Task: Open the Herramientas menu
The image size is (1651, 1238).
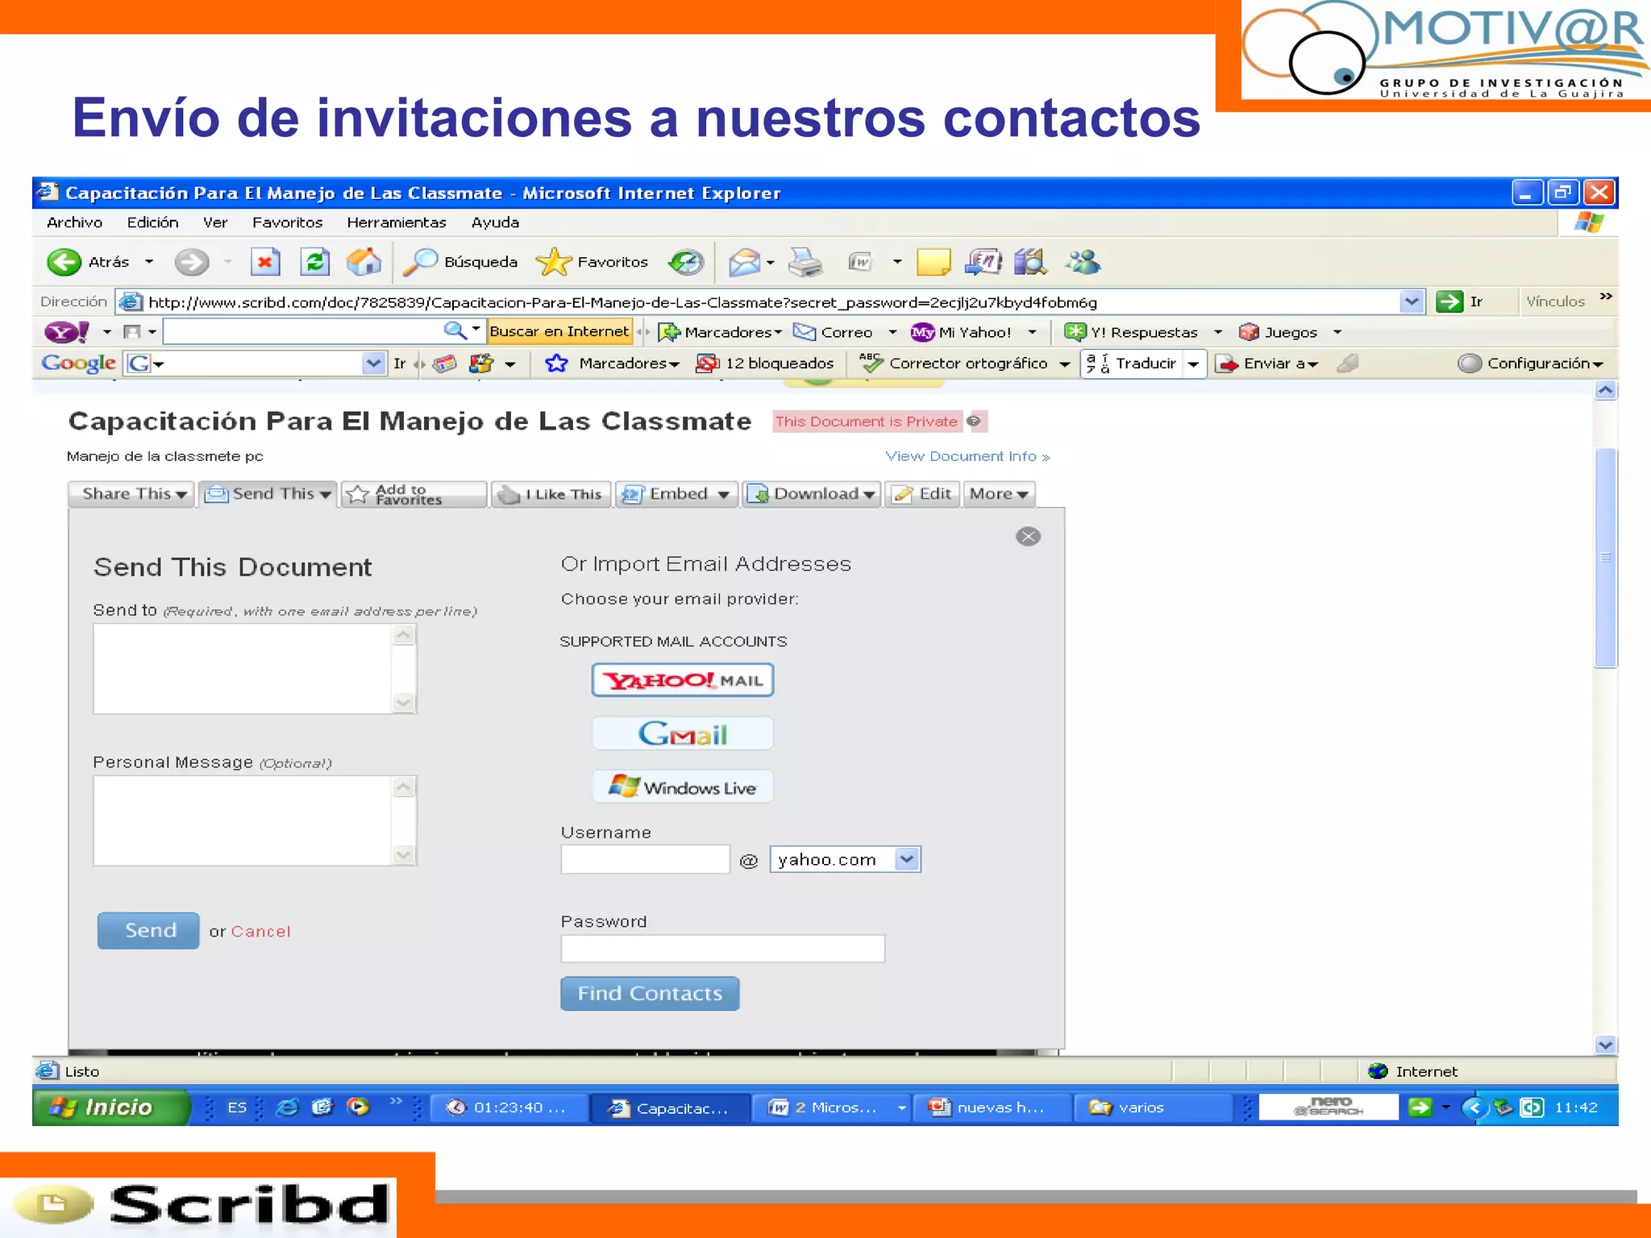Action: point(396,222)
